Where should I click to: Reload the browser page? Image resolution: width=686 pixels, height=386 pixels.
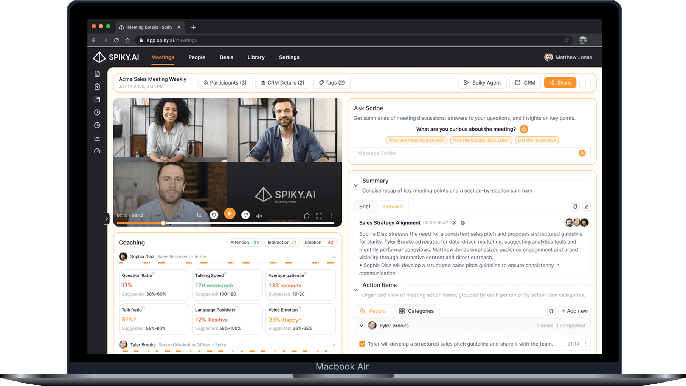coord(116,40)
